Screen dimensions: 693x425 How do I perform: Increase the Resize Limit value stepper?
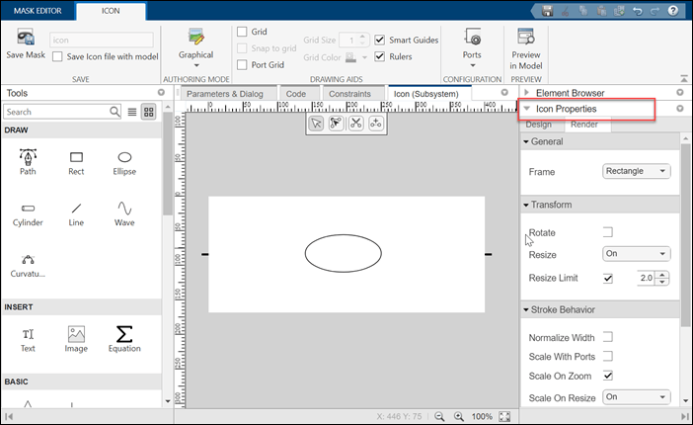pos(662,275)
